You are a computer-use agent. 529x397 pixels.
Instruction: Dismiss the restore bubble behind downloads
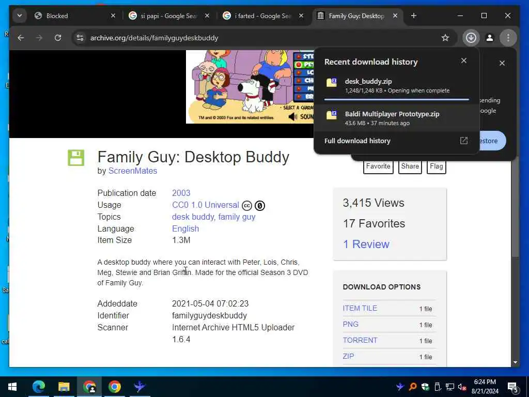click(502, 63)
